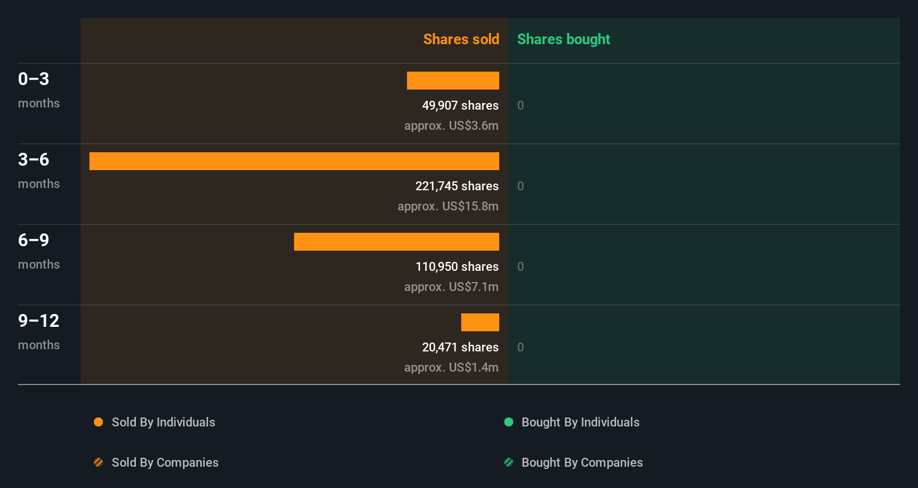Click the Shares sold column header
The height and width of the screenshot is (488, 918).
(x=461, y=39)
